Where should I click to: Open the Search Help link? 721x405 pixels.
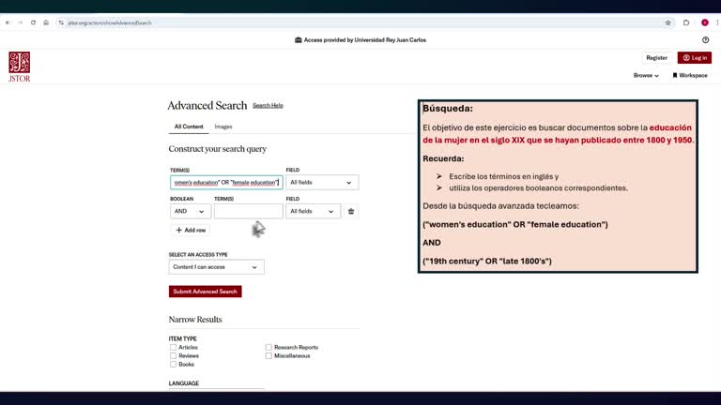(x=268, y=105)
